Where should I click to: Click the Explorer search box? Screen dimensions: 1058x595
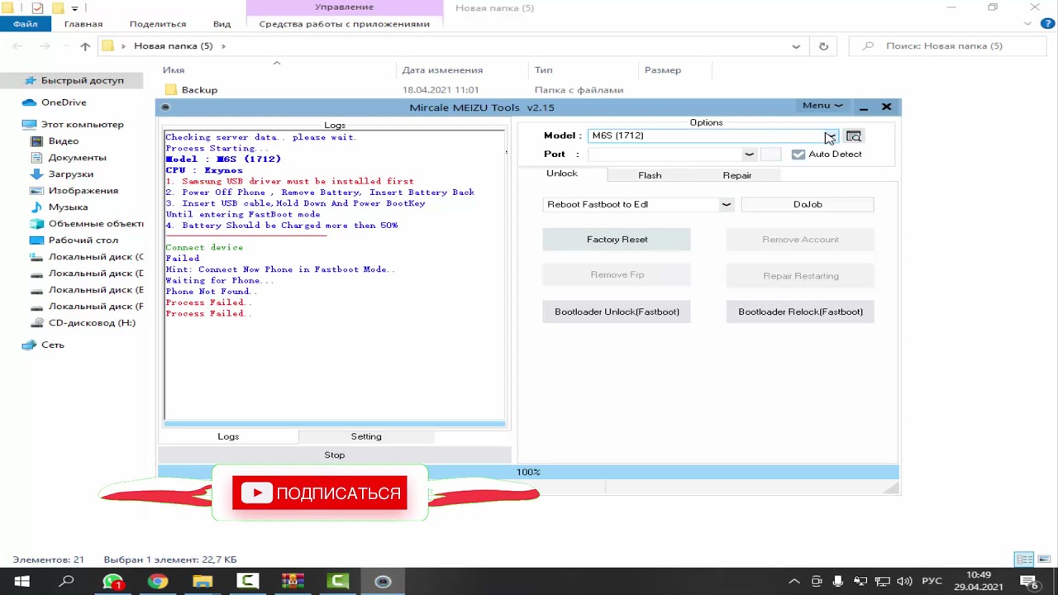948,46
